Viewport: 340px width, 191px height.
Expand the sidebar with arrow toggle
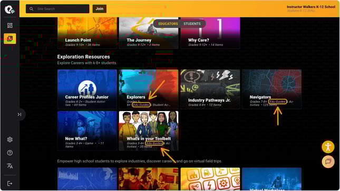point(20,114)
